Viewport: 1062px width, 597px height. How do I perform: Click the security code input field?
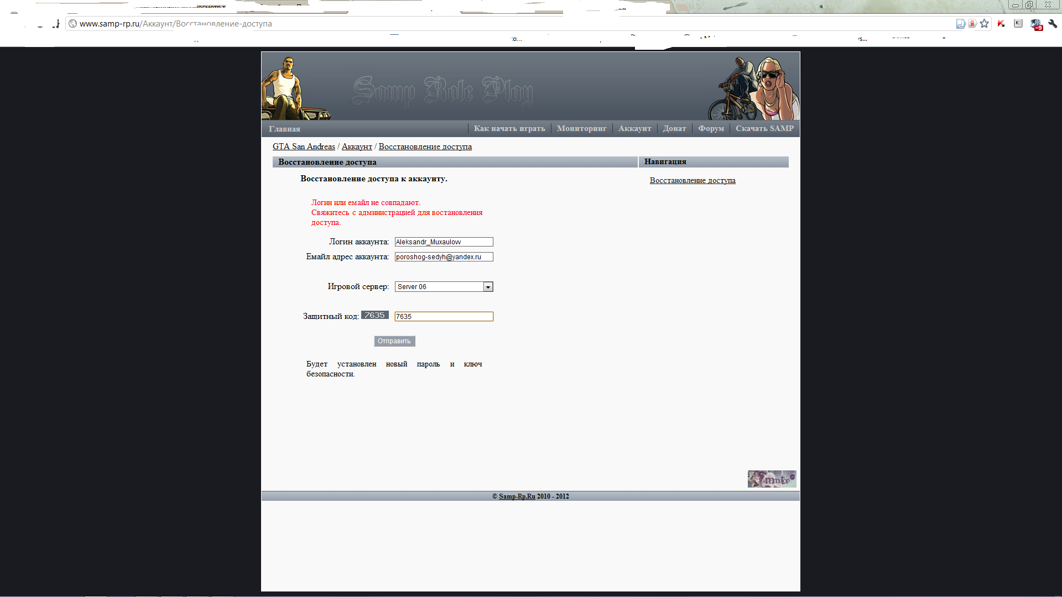click(x=444, y=317)
